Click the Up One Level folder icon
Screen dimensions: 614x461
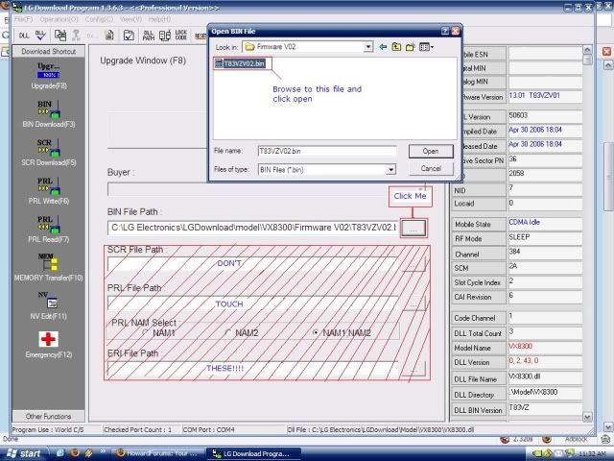point(396,47)
